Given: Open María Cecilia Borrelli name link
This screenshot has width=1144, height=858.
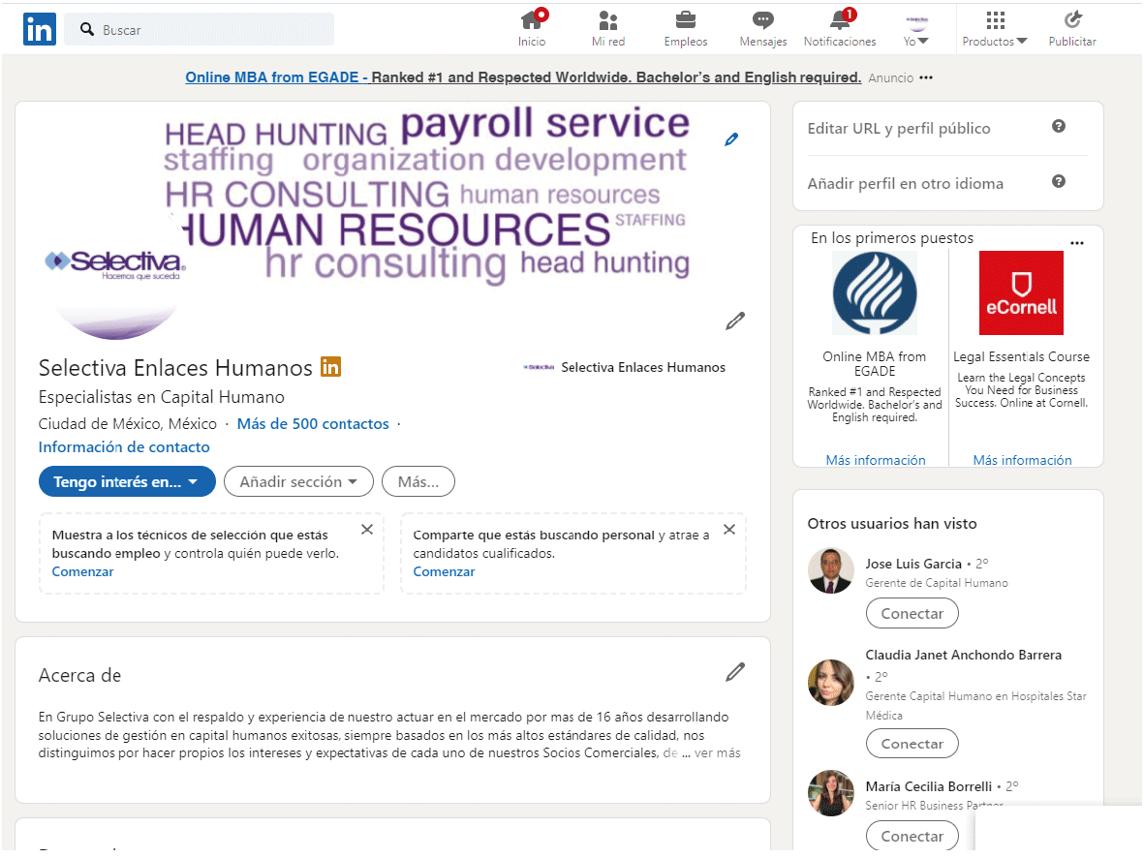Looking at the screenshot, I should click(928, 786).
